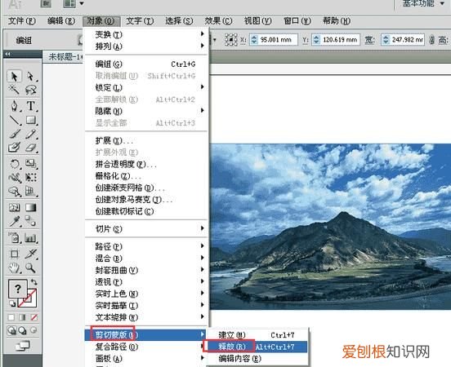451x367 pixels.
Task: Select the Type tool
Action: click(x=31, y=106)
